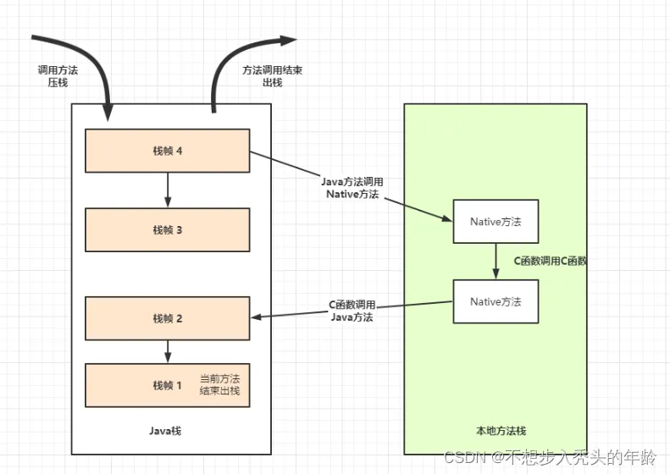Select the 方法调用结束出栈 label
The image size is (670, 474).
(272, 76)
